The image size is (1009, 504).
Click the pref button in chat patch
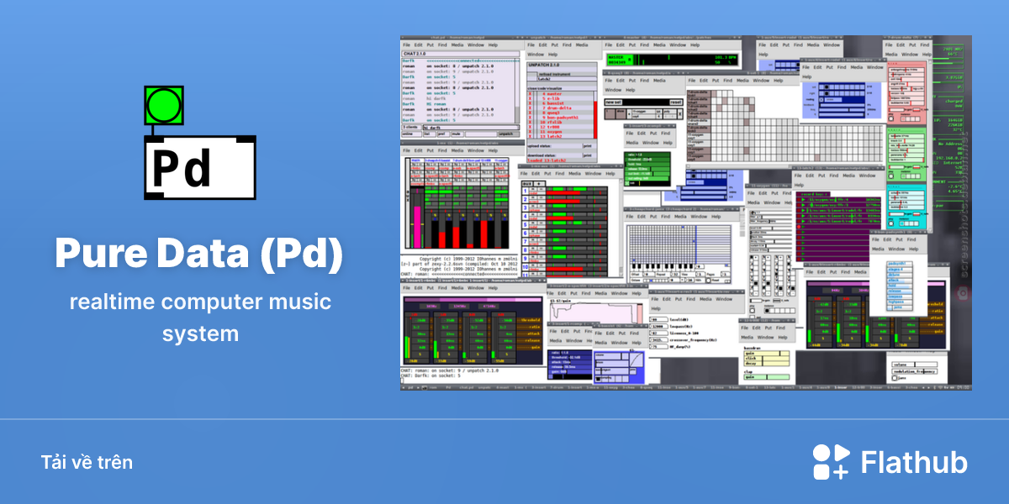point(442,134)
